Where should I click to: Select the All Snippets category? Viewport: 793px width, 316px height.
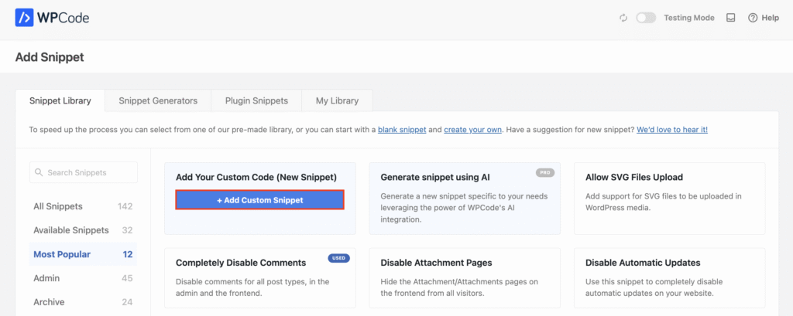coord(83,206)
